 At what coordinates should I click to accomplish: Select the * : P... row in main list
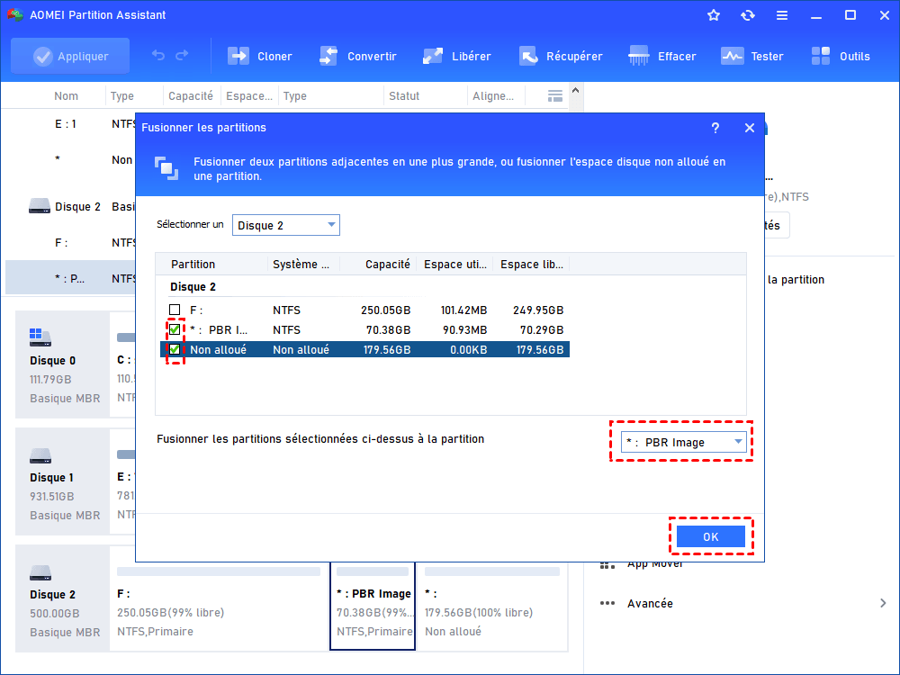coord(70,278)
